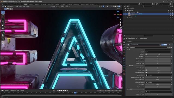Open the Object Data properties tab

124,68
